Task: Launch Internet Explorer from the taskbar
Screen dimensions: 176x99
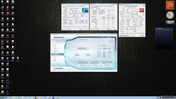Action: (6, 98)
